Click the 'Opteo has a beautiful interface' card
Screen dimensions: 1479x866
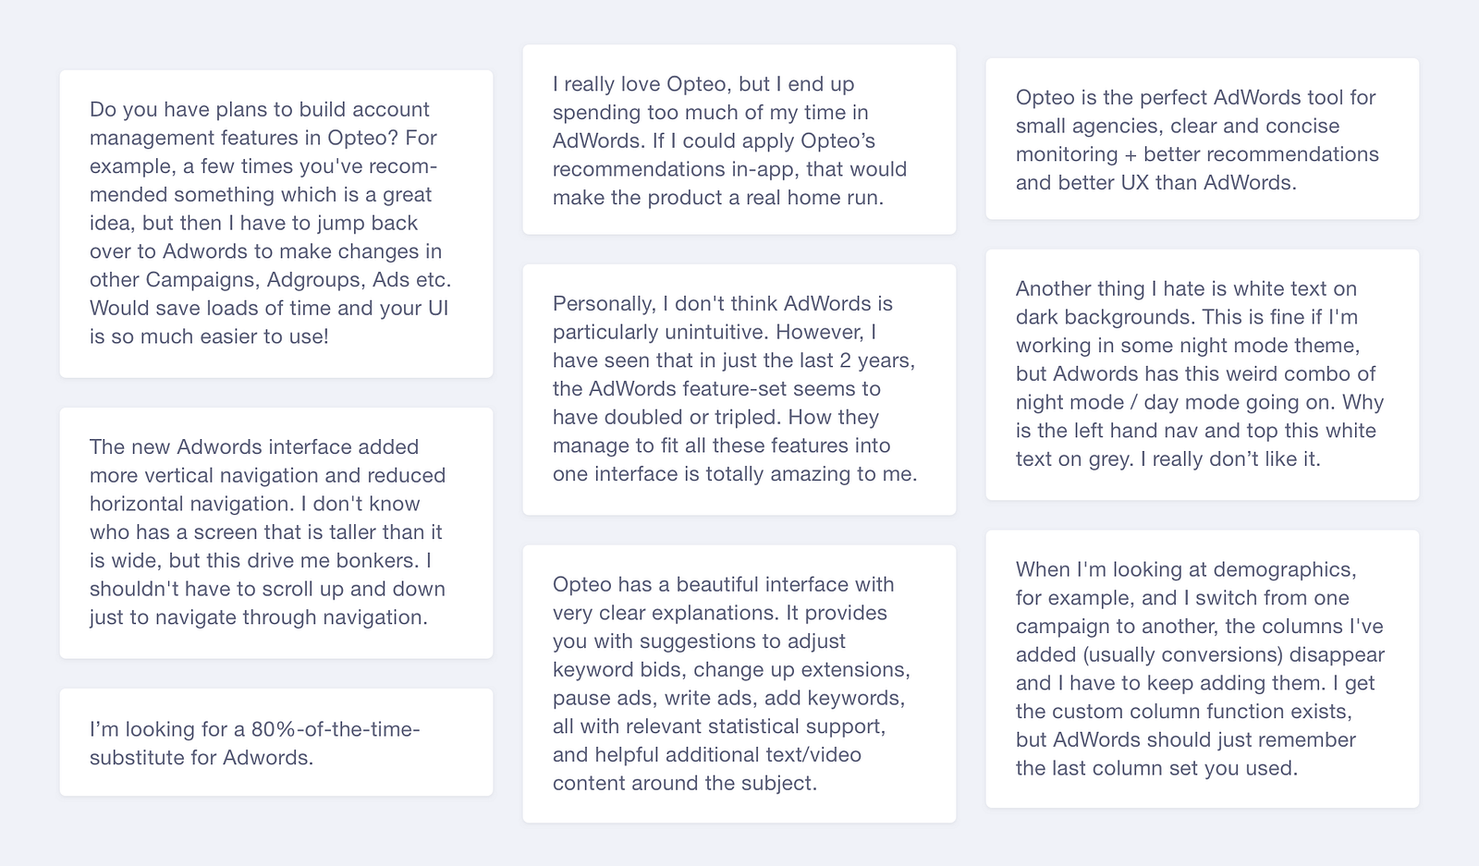tap(739, 684)
